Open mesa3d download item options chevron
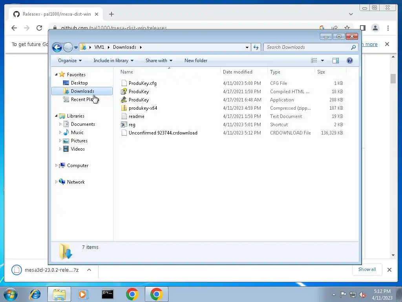Viewport: 402px width, 302px height. point(89,270)
